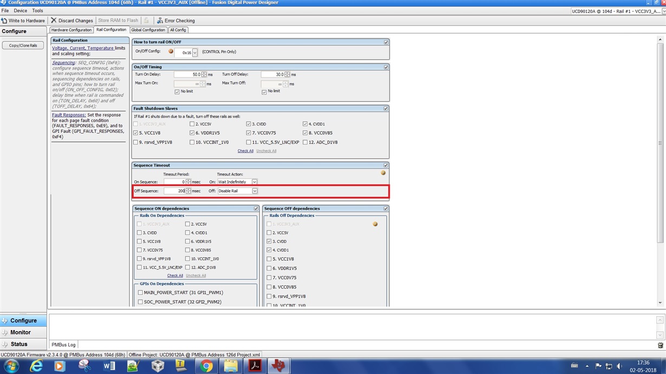Open the On/Off Config 0x16 dropdown
The image size is (666, 374).
coord(194,53)
